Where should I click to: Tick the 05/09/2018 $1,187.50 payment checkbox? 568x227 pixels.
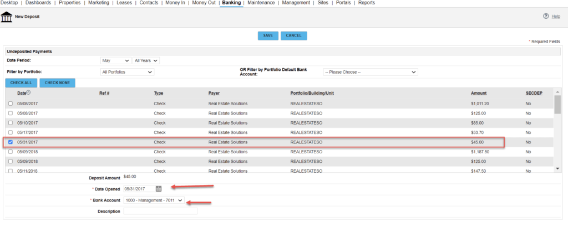coord(11,152)
